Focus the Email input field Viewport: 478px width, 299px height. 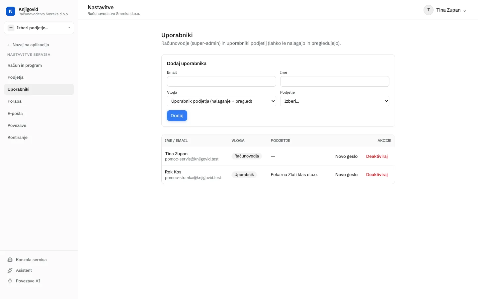pyautogui.click(x=221, y=81)
